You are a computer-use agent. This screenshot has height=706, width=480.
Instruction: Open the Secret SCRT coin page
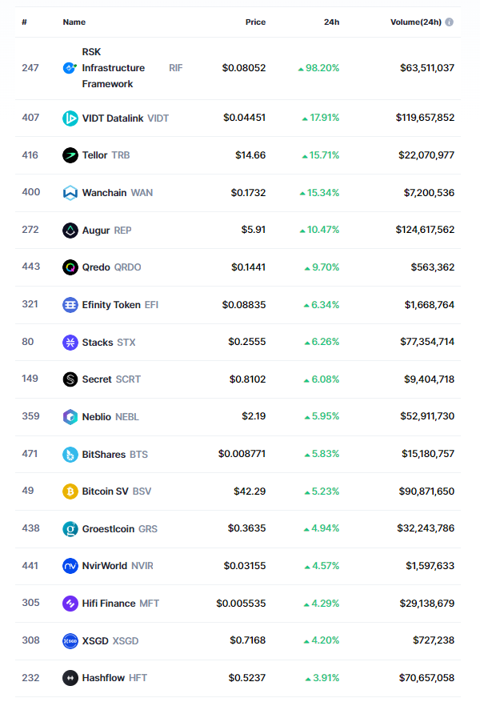[x=97, y=379]
